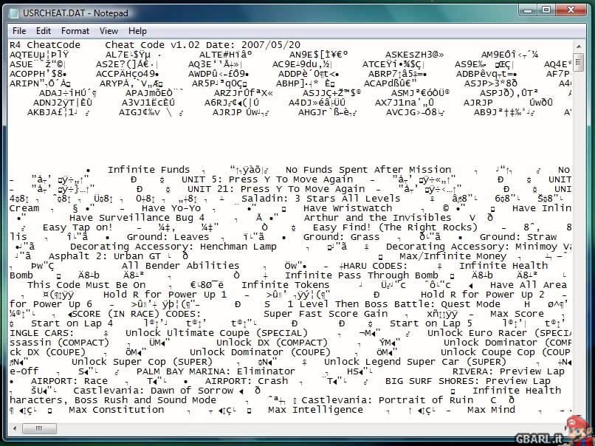Click "Infinite Pass Through Bomb" text
The width and height of the screenshot is (595, 446).
pyautogui.click(x=362, y=275)
